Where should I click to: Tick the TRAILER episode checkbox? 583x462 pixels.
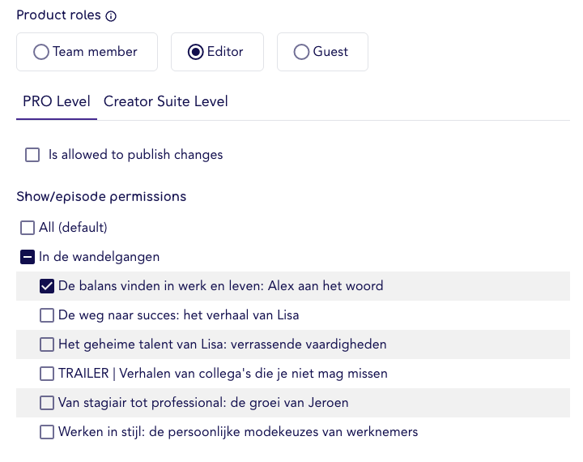click(x=47, y=374)
